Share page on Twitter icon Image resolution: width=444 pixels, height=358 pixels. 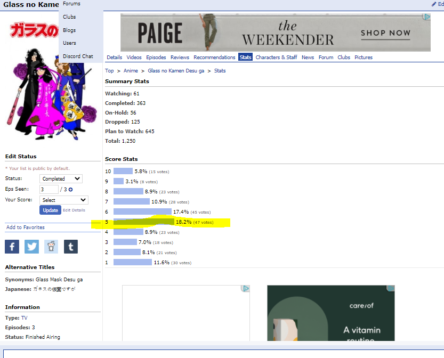31,247
